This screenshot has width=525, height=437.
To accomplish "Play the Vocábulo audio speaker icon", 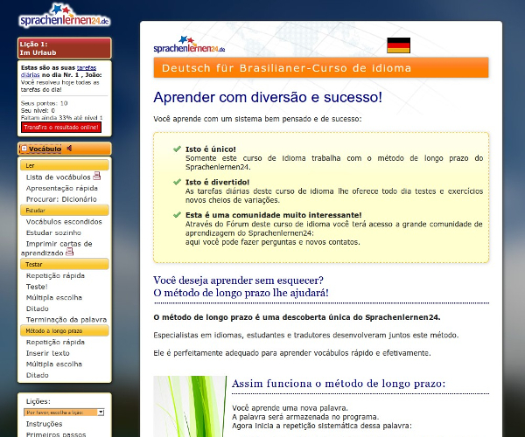I will (69, 148).
